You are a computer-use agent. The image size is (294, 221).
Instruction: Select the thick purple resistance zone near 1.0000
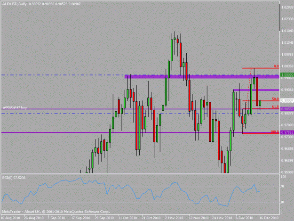[x=202, y=77]
